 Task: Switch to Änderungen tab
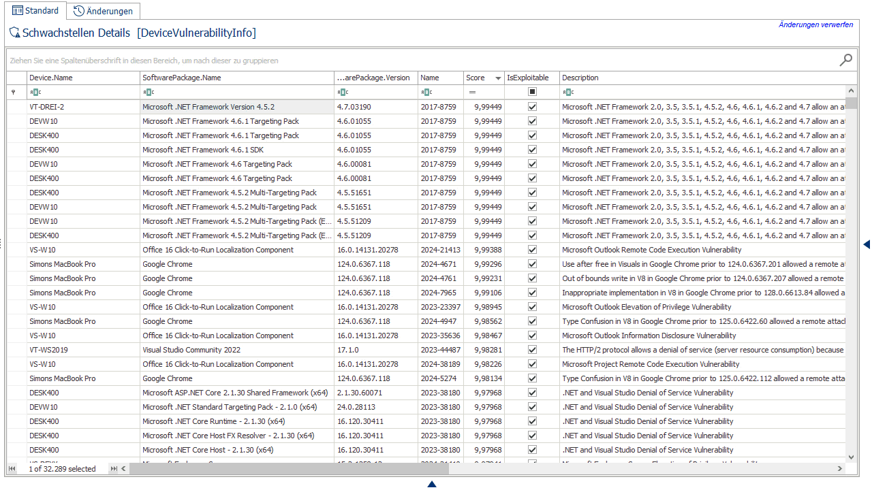pyautogui.click(x=104, y=11)
